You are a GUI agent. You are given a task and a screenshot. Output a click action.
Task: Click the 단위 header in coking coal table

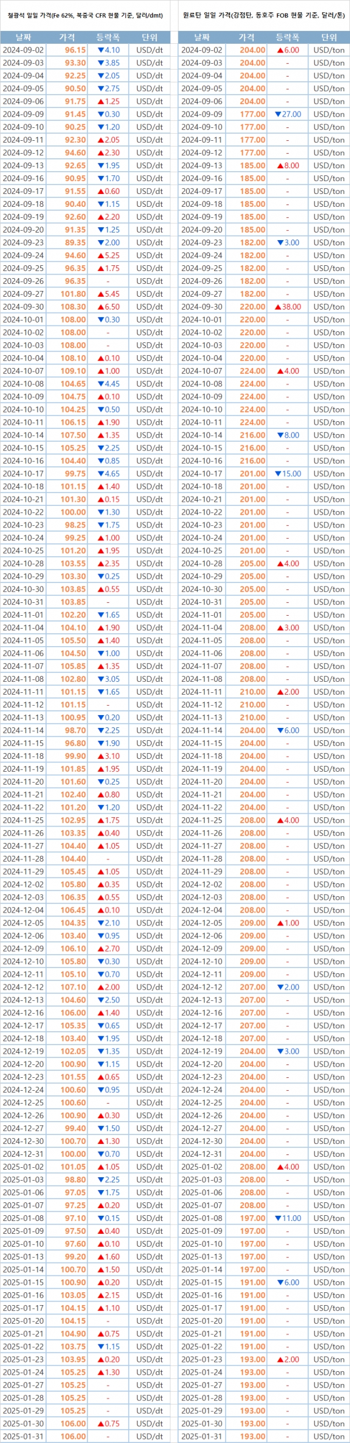coord(329,37)
